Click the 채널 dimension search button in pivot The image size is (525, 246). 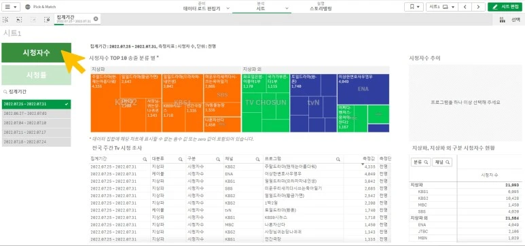tap(442, 162)
